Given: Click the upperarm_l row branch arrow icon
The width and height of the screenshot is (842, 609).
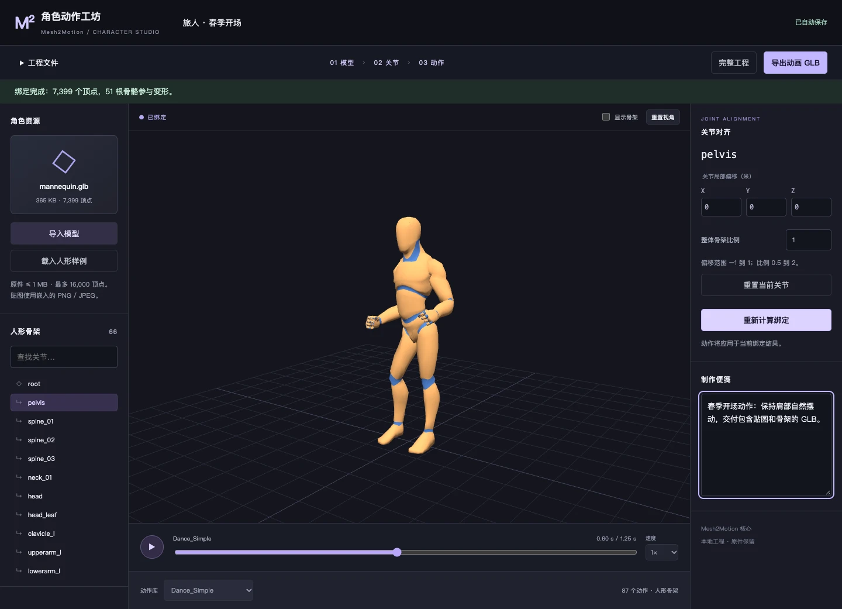Looking at the screenshot, I should coord(19,552).
